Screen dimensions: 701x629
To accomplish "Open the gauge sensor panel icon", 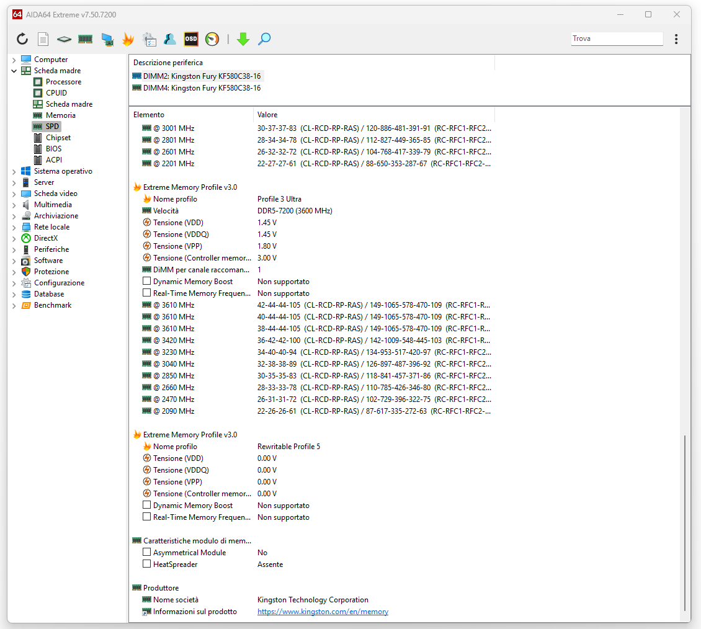I will click(x=212, y=39).
